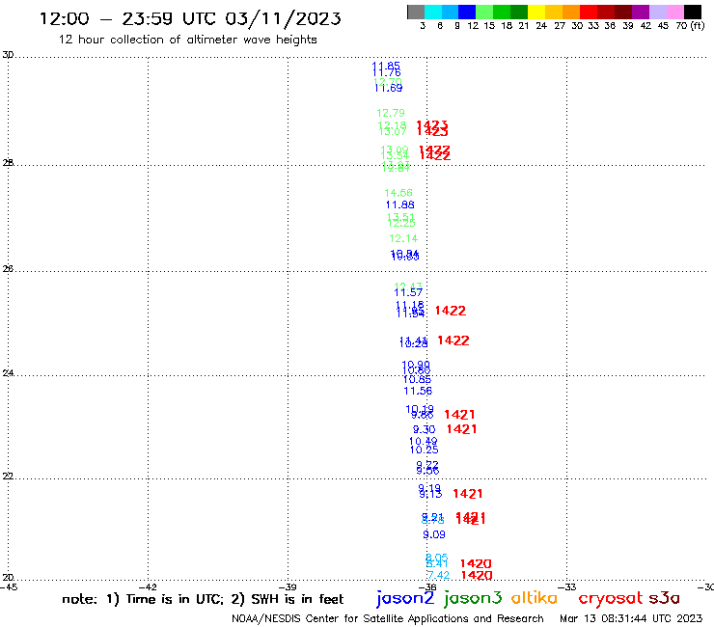Screen dimensions: 714x627
Task: Click the latitude axis label 30
Action: coord(8,55)
